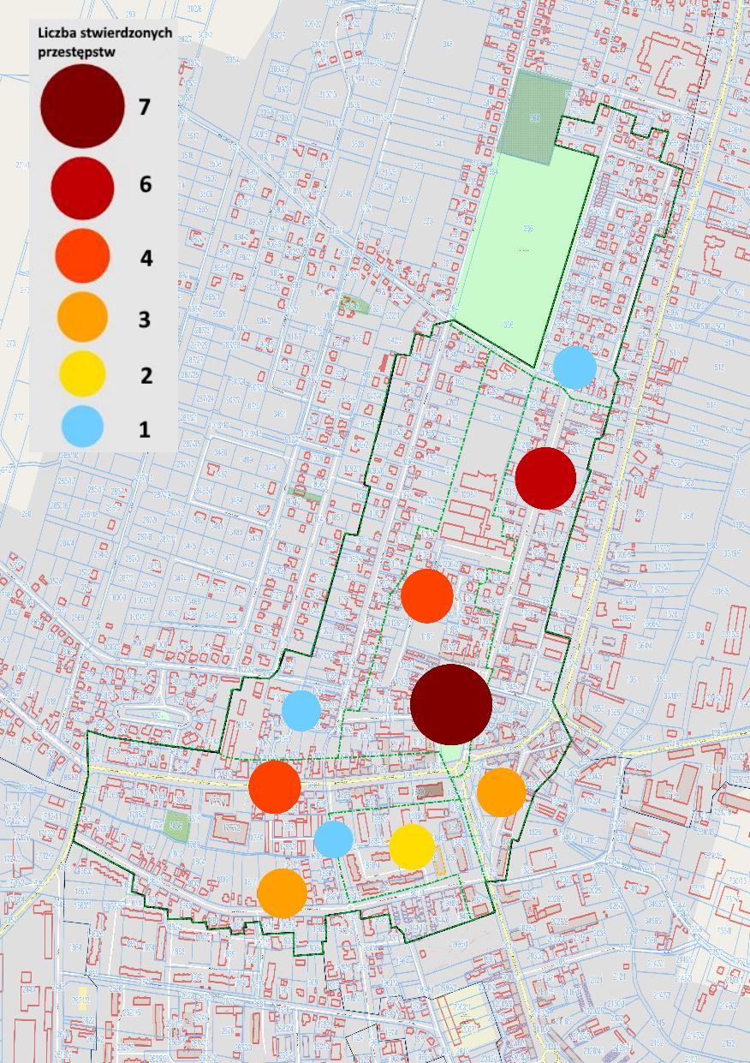
Task: Pick the yellow legend circle labeled 2
Action: click(82, 373)
